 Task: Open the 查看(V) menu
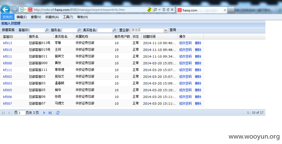coord(36,17)
